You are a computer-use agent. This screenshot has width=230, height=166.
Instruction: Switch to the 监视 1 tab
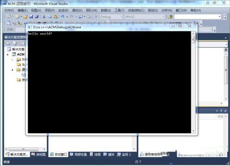click(124, 155)
